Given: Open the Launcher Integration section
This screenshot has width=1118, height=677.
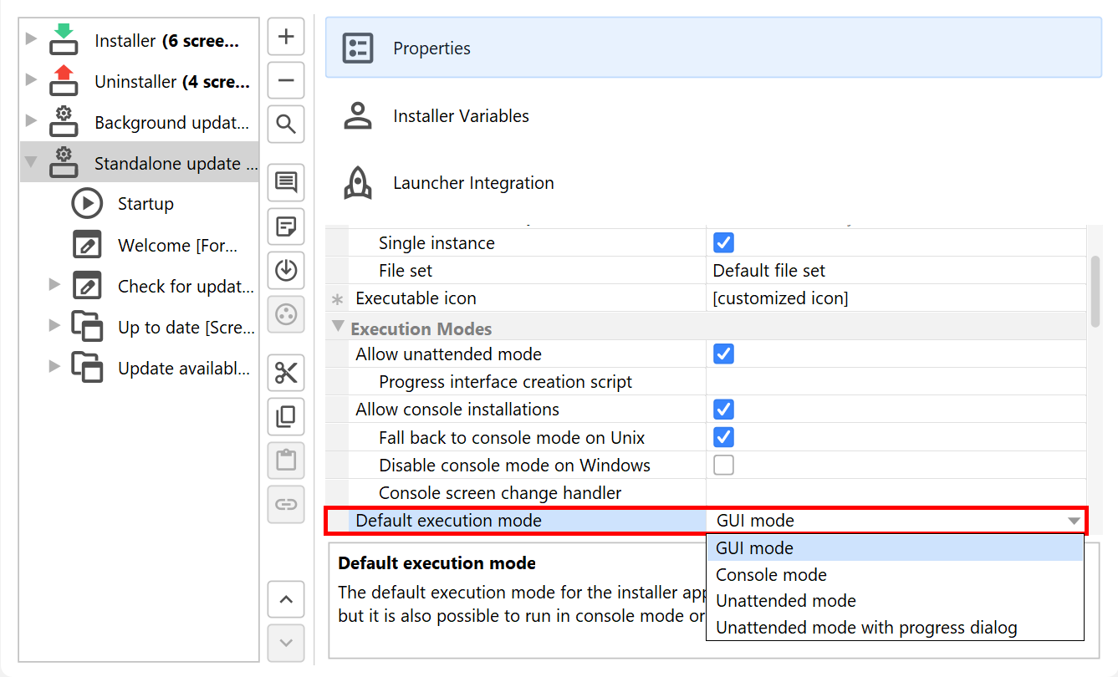Looking at the screenshot, I should (473, 183).
